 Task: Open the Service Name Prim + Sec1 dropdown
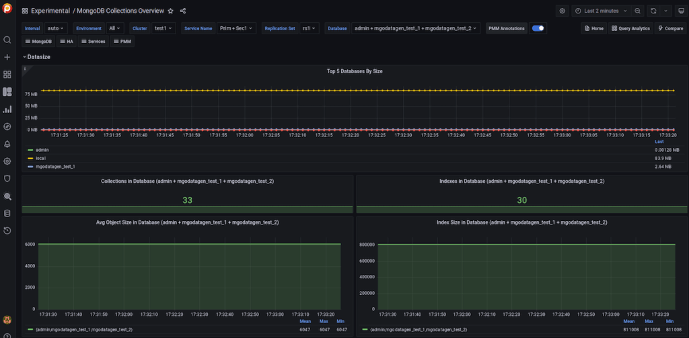[x=236, y=28]
